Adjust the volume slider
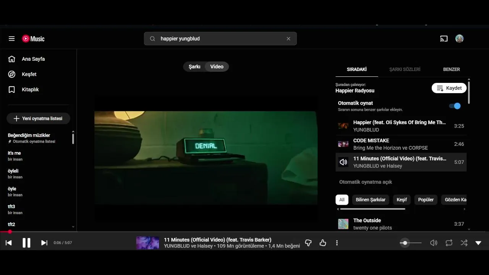The width and height of the screenshot is (489, 275). click(x=411, y=243)
